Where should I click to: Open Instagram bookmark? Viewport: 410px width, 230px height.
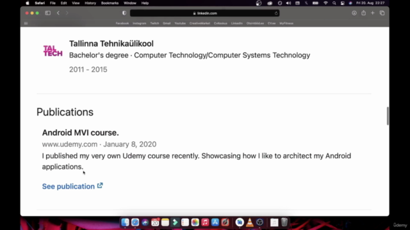click(140, 23)
